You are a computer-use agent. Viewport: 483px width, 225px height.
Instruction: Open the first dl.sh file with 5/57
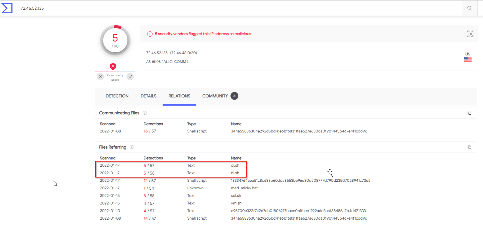click(x=235, y=166)
